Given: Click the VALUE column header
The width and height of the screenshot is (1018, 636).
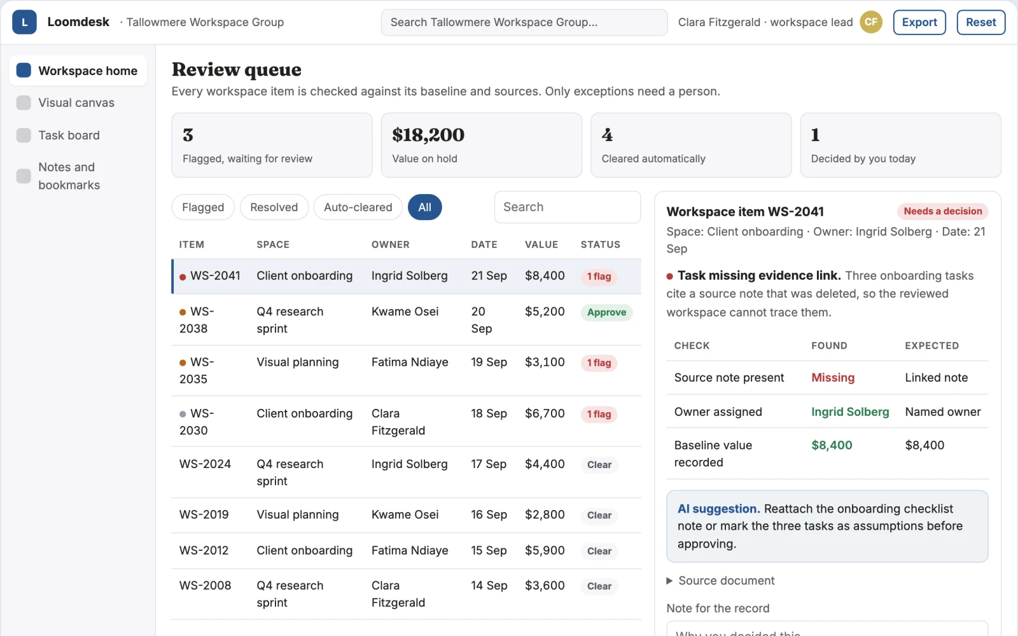Looking at the screenshot, I should (541, 245).
